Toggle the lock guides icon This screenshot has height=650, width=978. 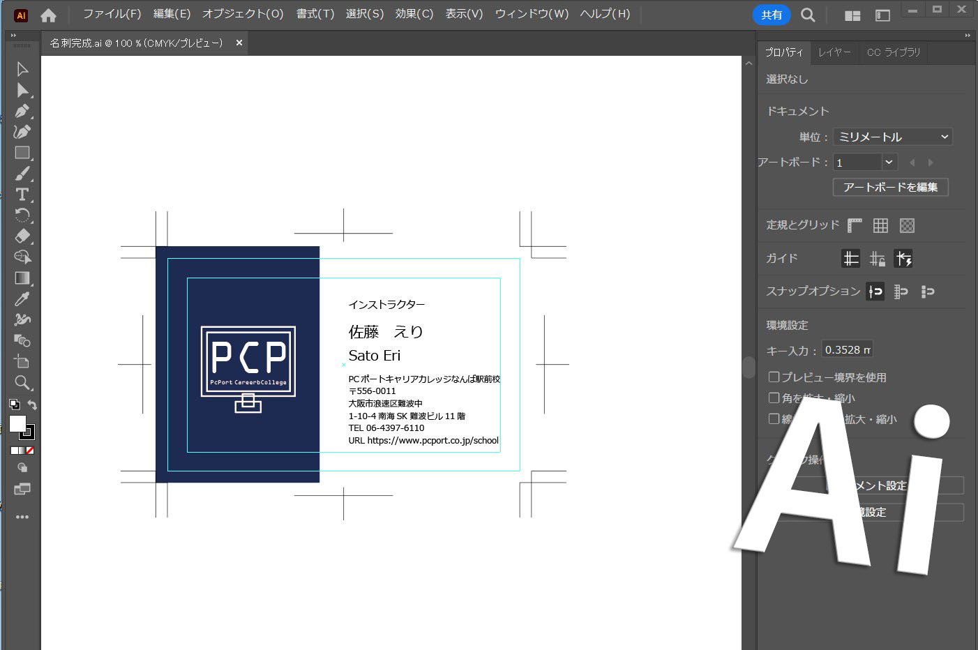pyautogui.click(x=878, y=259)
